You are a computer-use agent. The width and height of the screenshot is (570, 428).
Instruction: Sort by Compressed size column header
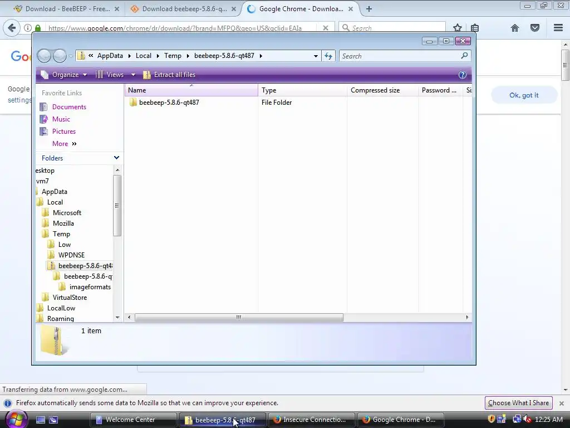click(382, 90)
